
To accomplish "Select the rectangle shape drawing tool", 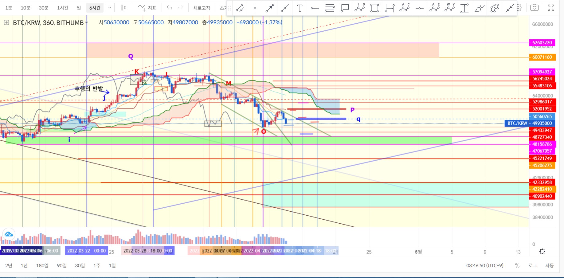I will pos(374,8).
